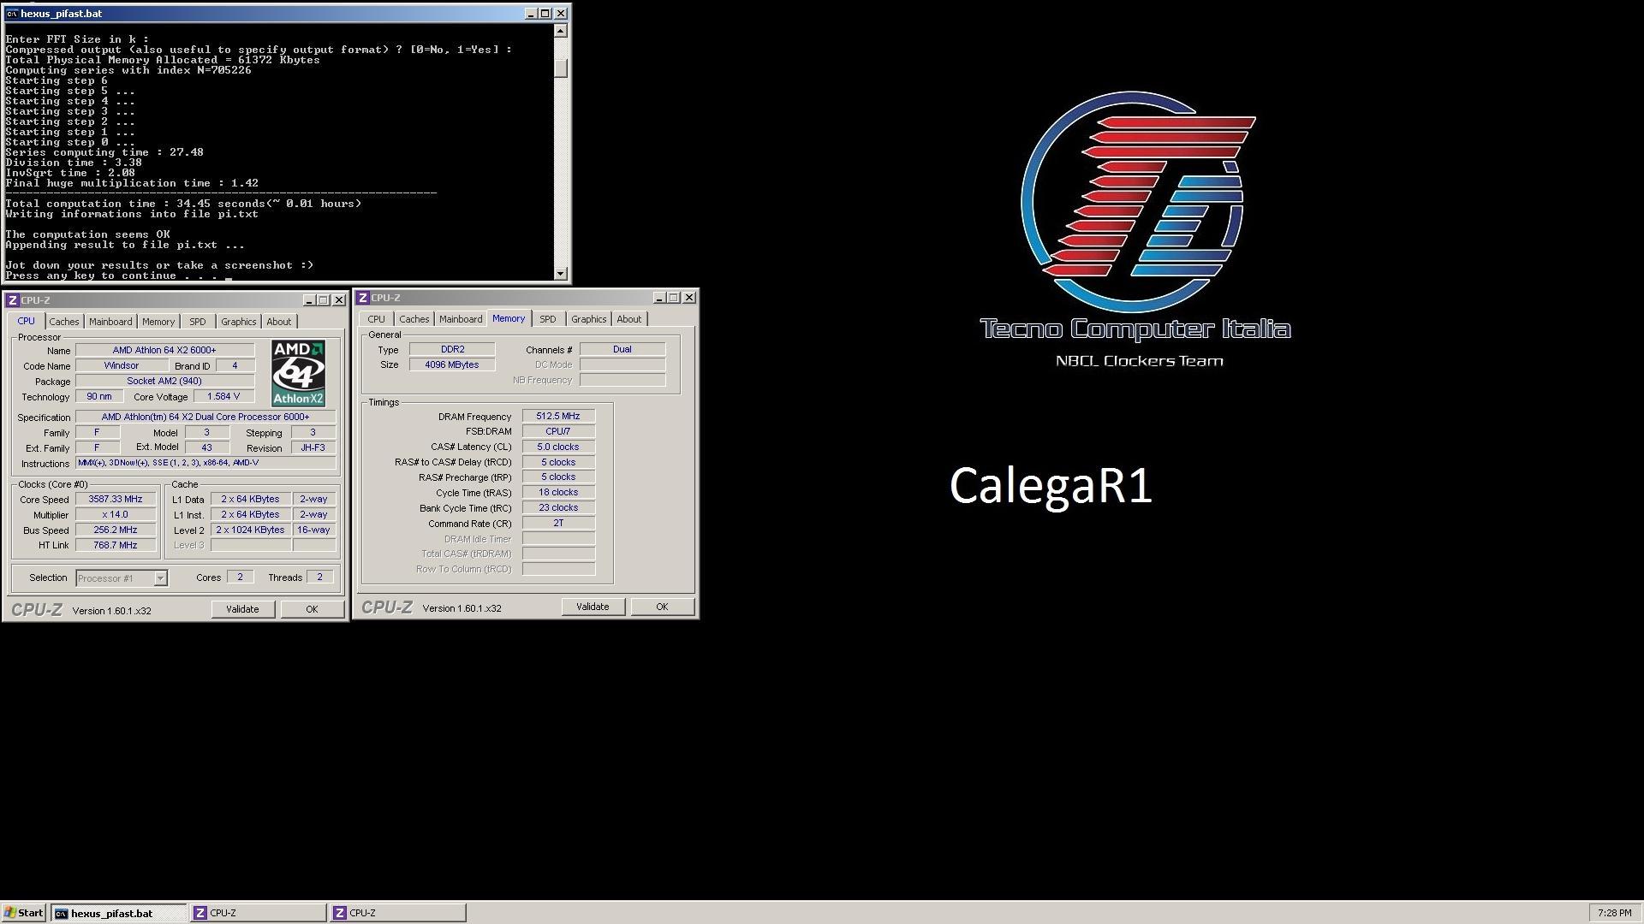Image resolution: width=1644 pixels, height=924 pixels.
Task: Open Mainboard tab in right CPU-Z window
Action: [461, 319]
